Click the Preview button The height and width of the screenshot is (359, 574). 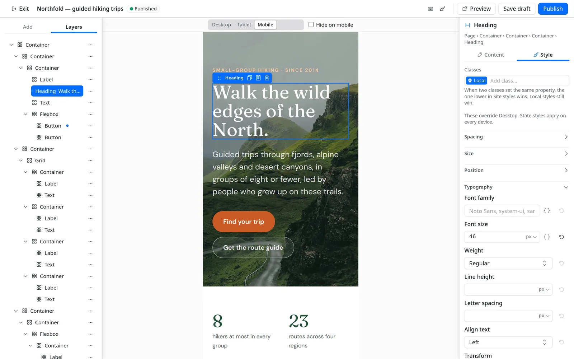476,9
